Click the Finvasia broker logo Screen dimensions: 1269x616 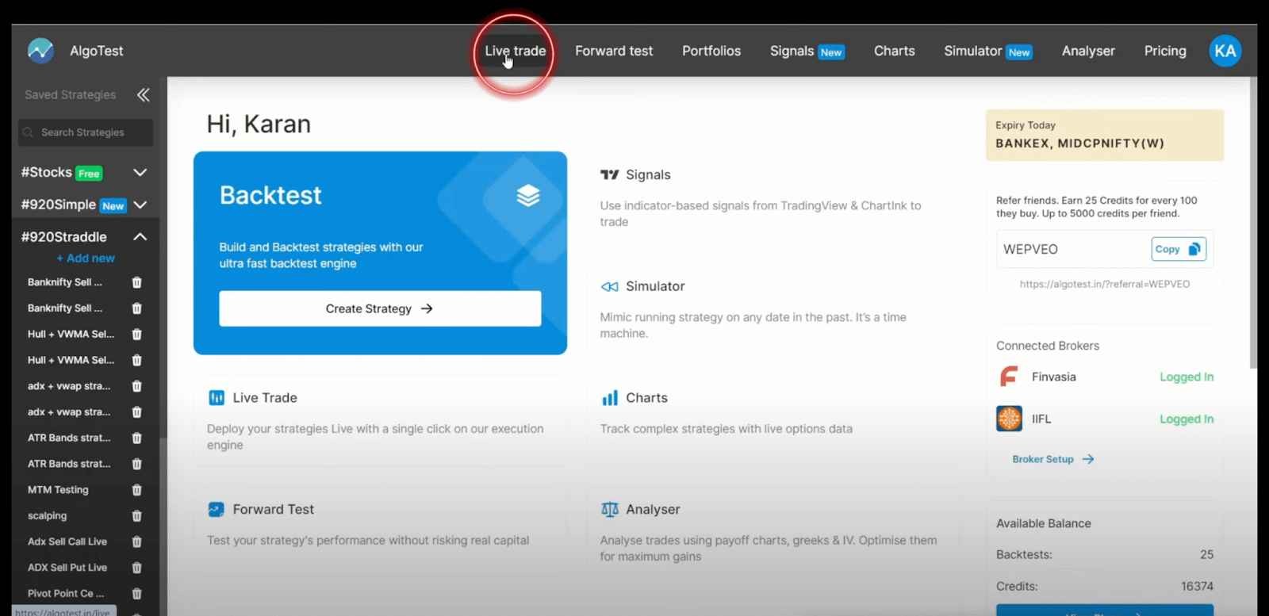point(1009,377)
